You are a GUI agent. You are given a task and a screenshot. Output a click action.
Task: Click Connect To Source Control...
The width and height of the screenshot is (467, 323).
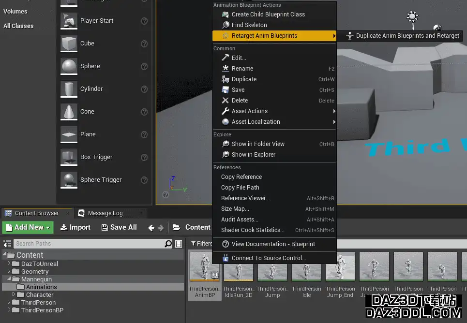(x=274, y=258)
